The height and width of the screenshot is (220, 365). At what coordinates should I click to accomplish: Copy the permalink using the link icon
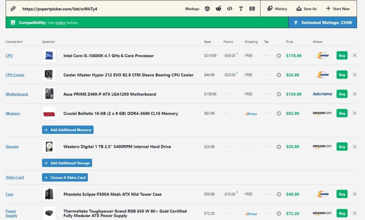13,9
